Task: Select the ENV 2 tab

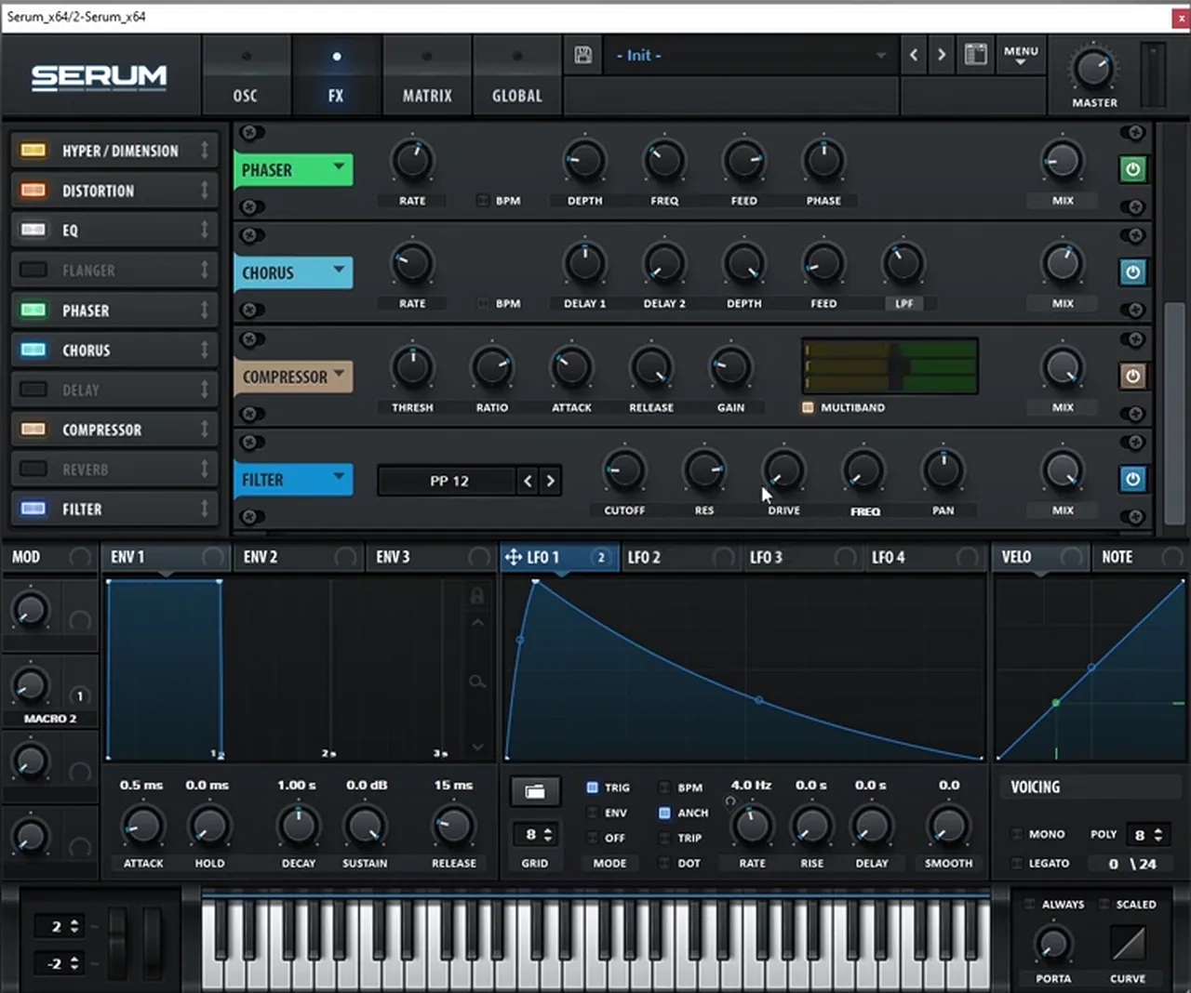Action: point(298,557)
